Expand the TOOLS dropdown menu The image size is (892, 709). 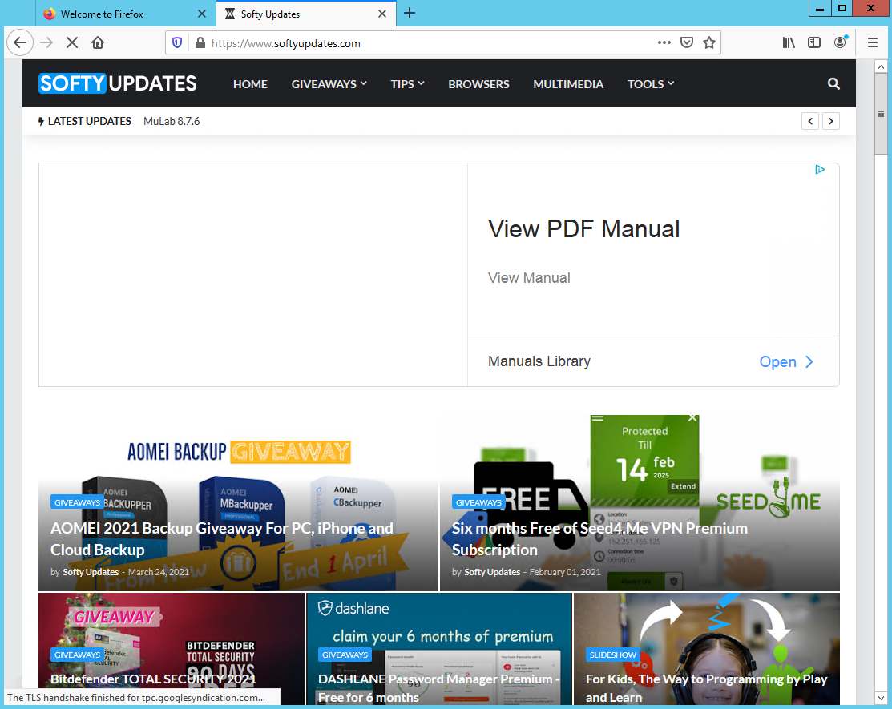651,83
